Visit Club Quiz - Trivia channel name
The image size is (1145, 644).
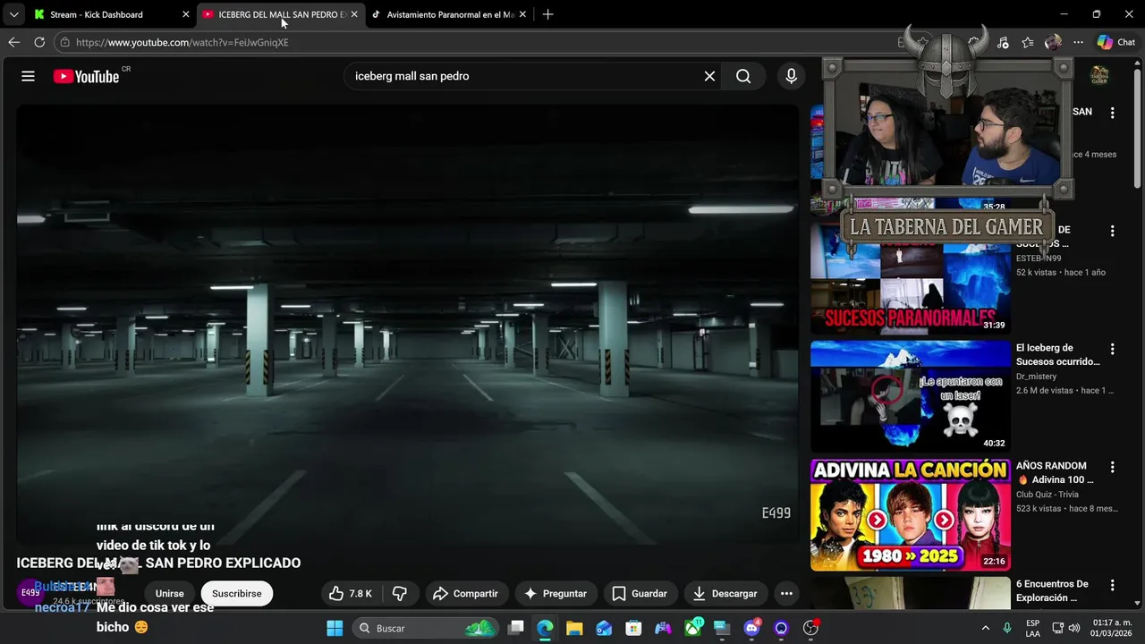pos(1047,495)
